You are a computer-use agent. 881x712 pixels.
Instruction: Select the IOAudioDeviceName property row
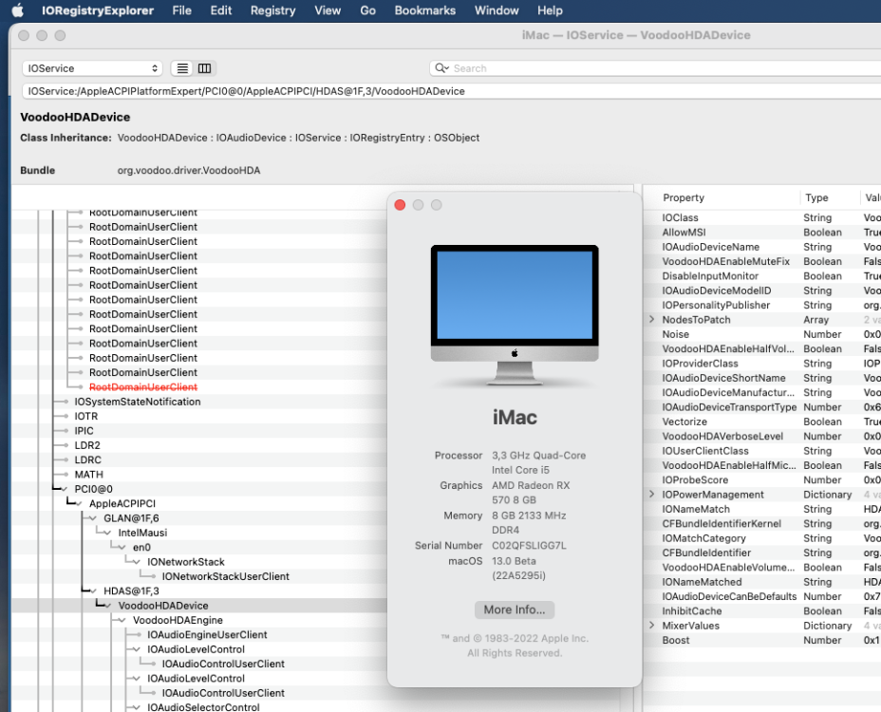coord(763,247)
